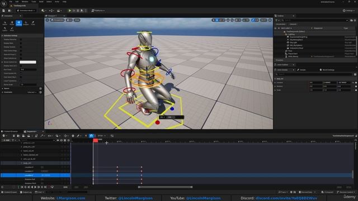Switch to the World Settings tab

pos(327,70)
